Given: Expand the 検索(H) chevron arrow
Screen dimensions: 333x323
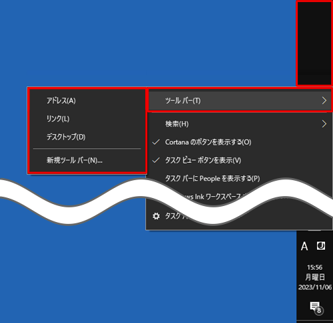Looking at the screenshot, I should pos(324,124).
